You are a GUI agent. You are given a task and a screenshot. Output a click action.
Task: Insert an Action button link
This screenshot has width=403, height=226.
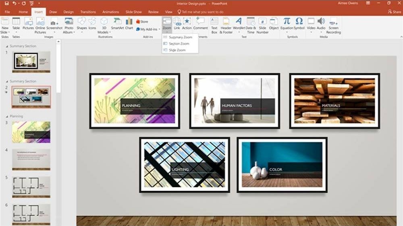tap(187, 24)
